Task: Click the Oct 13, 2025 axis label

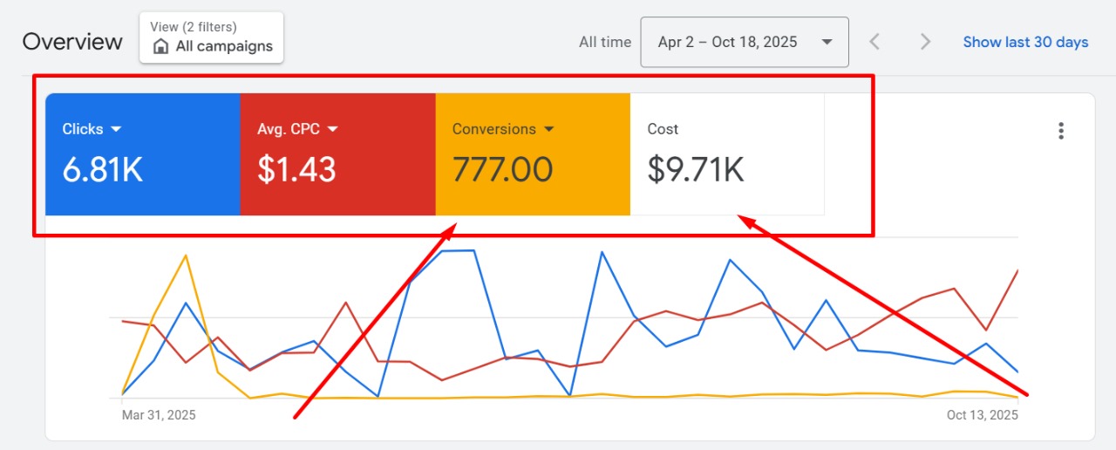Action: point(982,415)
